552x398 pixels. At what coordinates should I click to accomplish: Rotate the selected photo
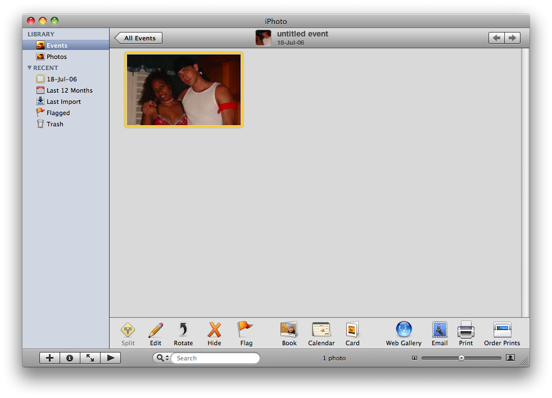pyautogui.click(x=183, y=330)
